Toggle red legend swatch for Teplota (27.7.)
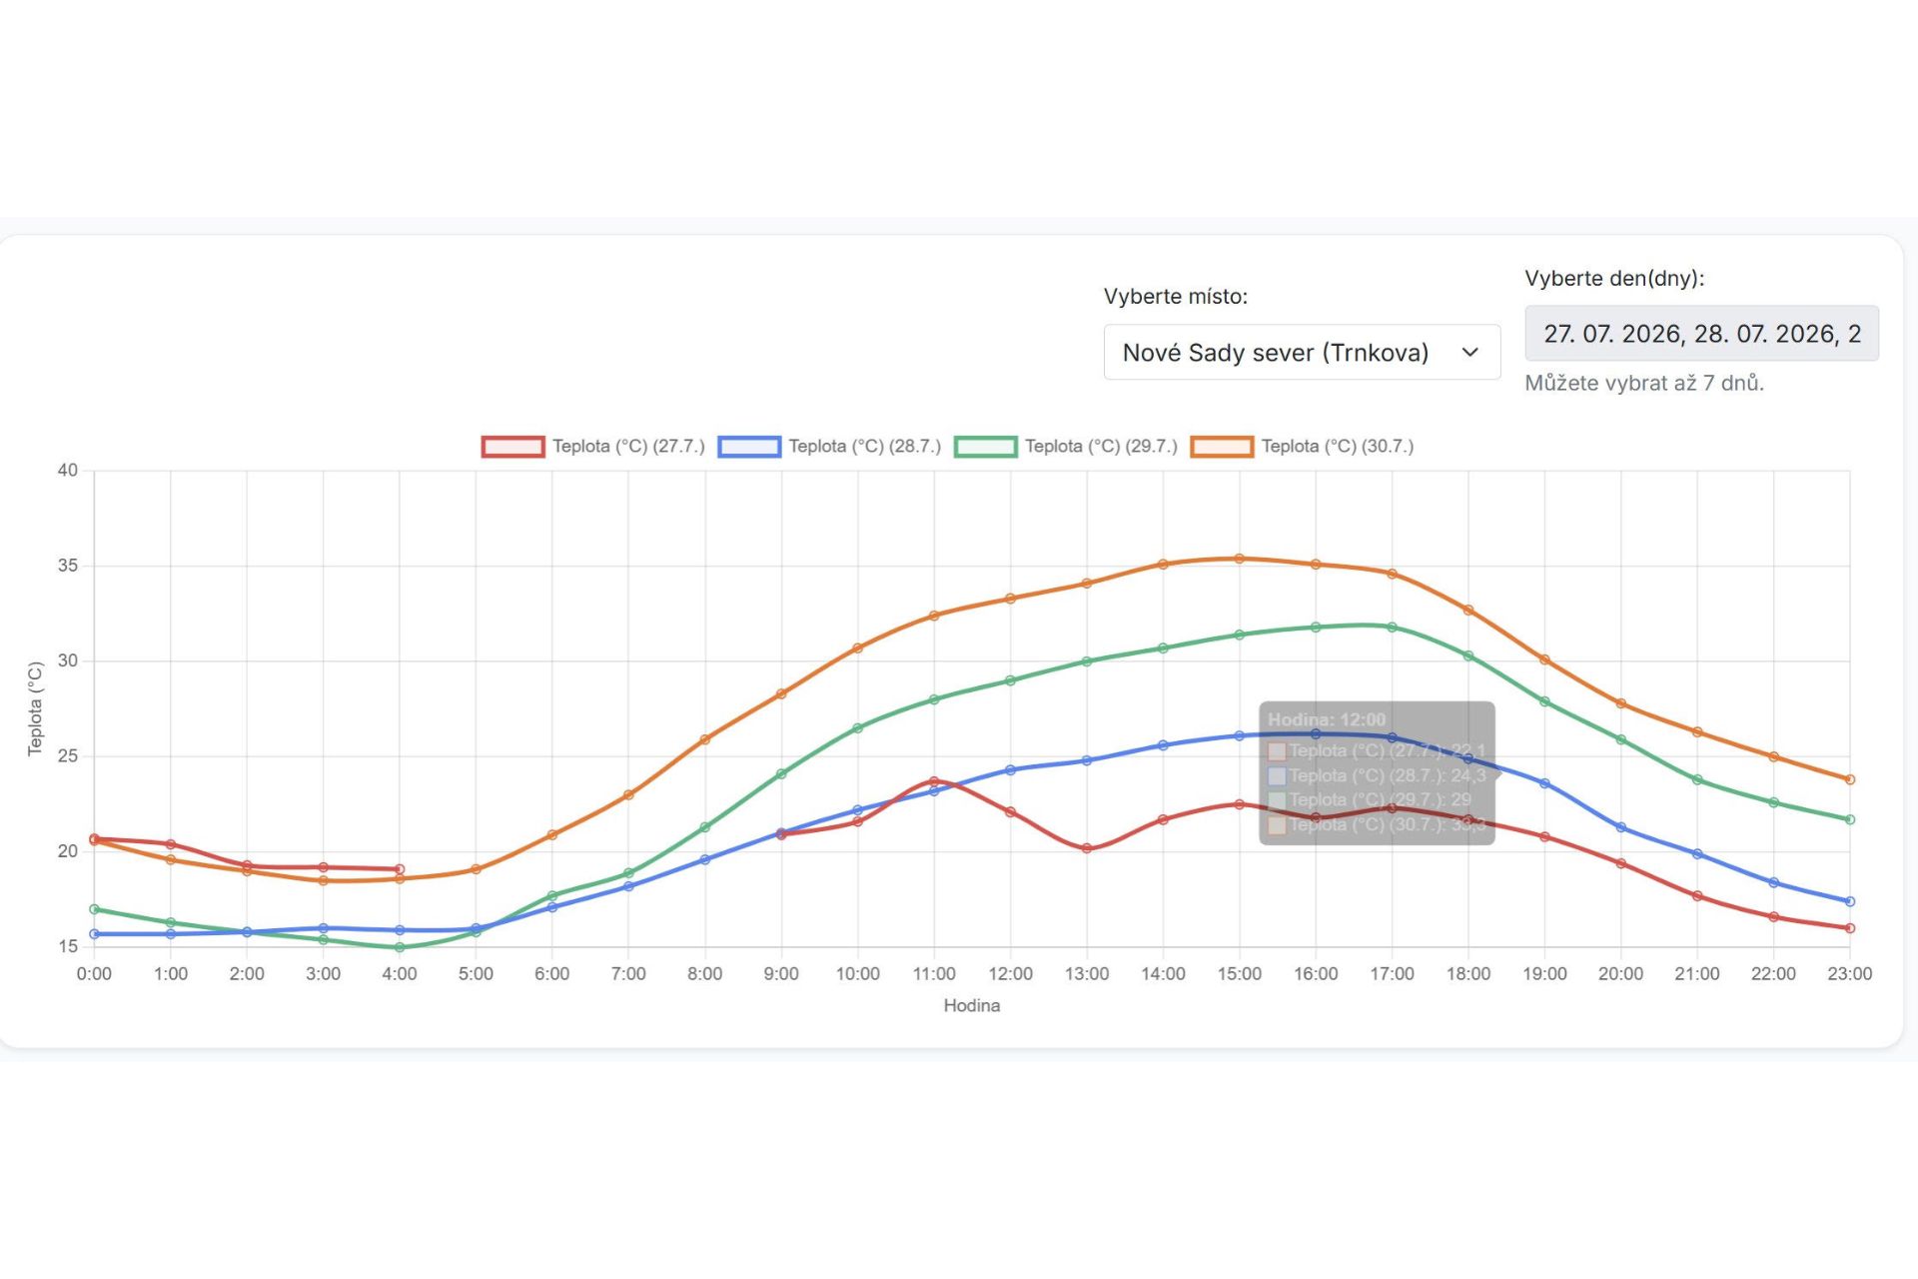The width and height of the screenshot is (1918, 1279). click(x=512, y=447)
